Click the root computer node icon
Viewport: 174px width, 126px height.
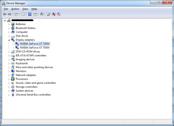click(x=9, y=20)
